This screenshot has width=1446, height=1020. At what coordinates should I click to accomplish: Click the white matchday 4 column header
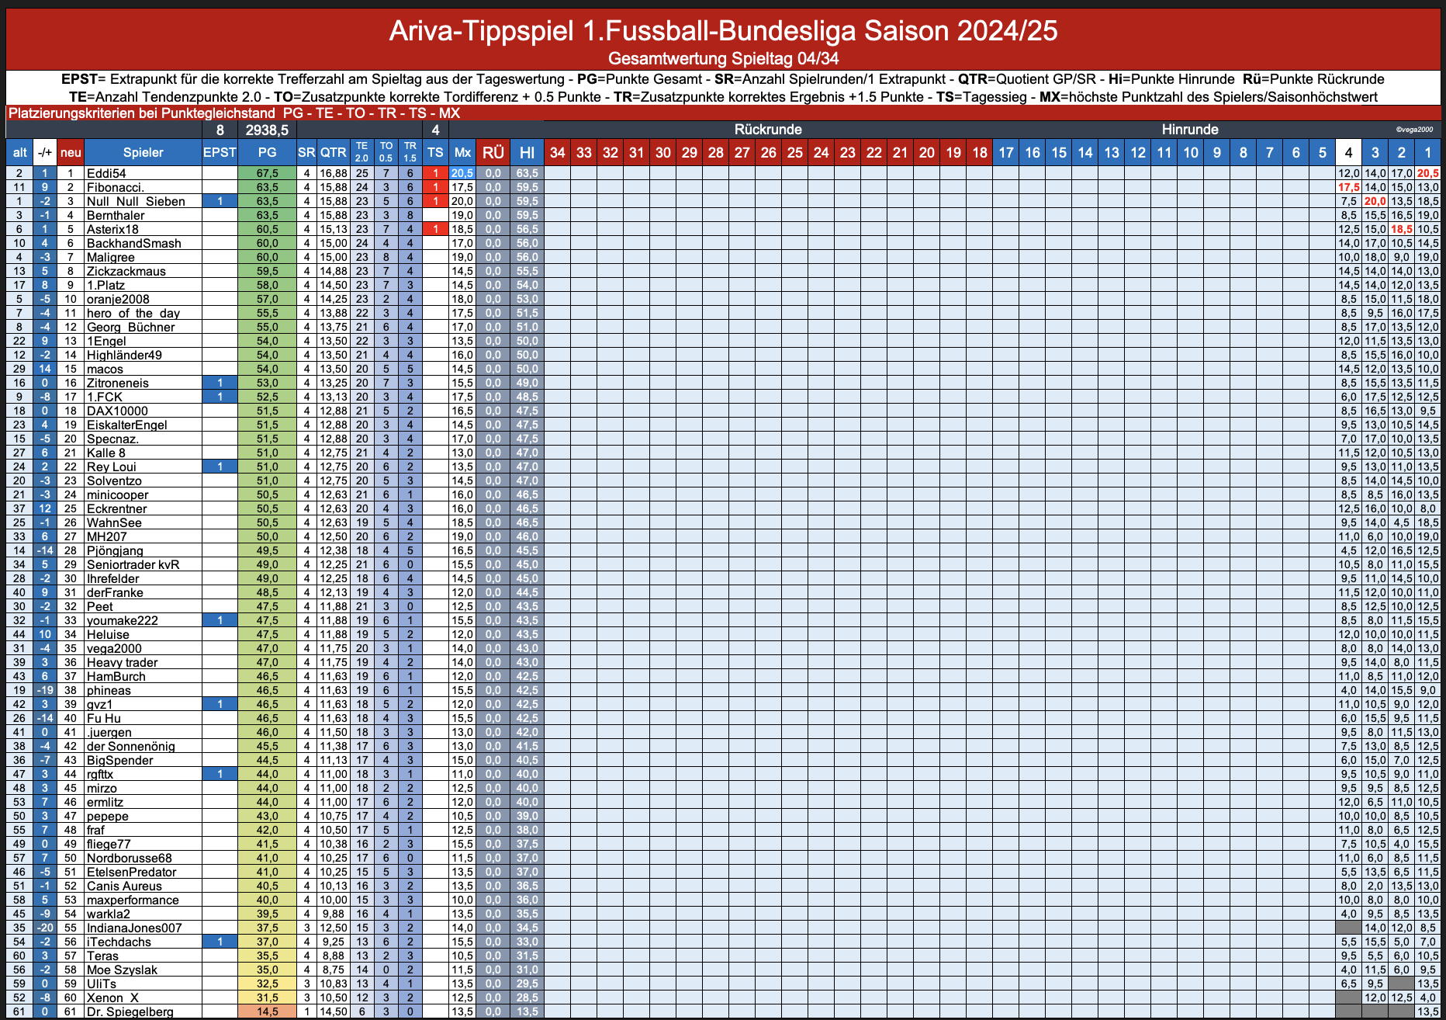coord(1348,152)
